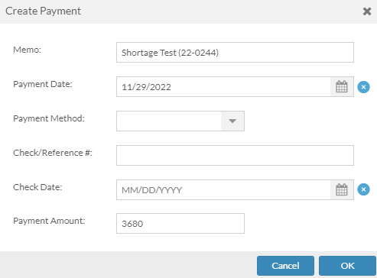
Task: Confirm payment with OK button
Action: point(347,266)
